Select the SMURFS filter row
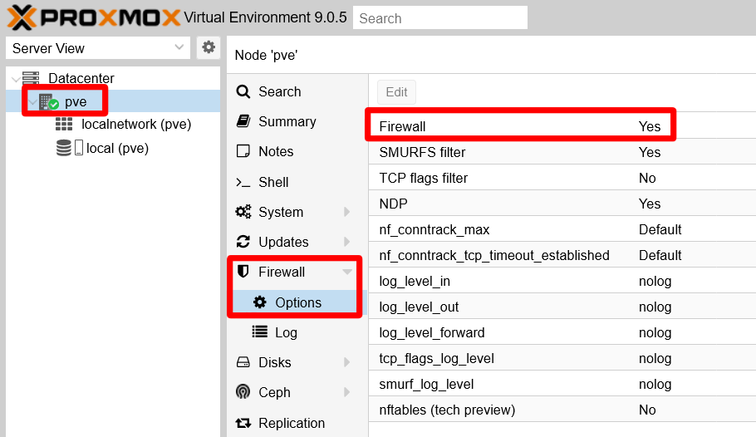The width and height of the screenshot is (756, 437). pyautogui.click(x=562, y=152)
